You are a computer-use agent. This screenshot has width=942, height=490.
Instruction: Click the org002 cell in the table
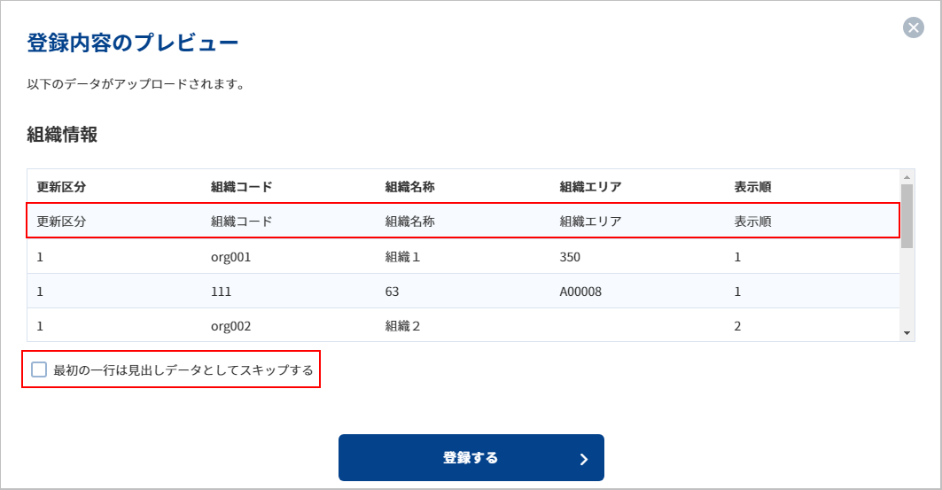[230, 326]
